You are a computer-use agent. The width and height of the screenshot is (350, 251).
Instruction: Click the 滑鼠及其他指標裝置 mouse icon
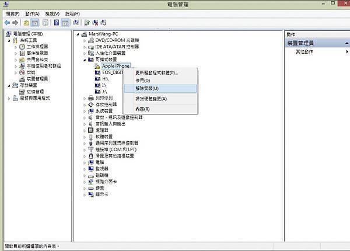[90, 156]
